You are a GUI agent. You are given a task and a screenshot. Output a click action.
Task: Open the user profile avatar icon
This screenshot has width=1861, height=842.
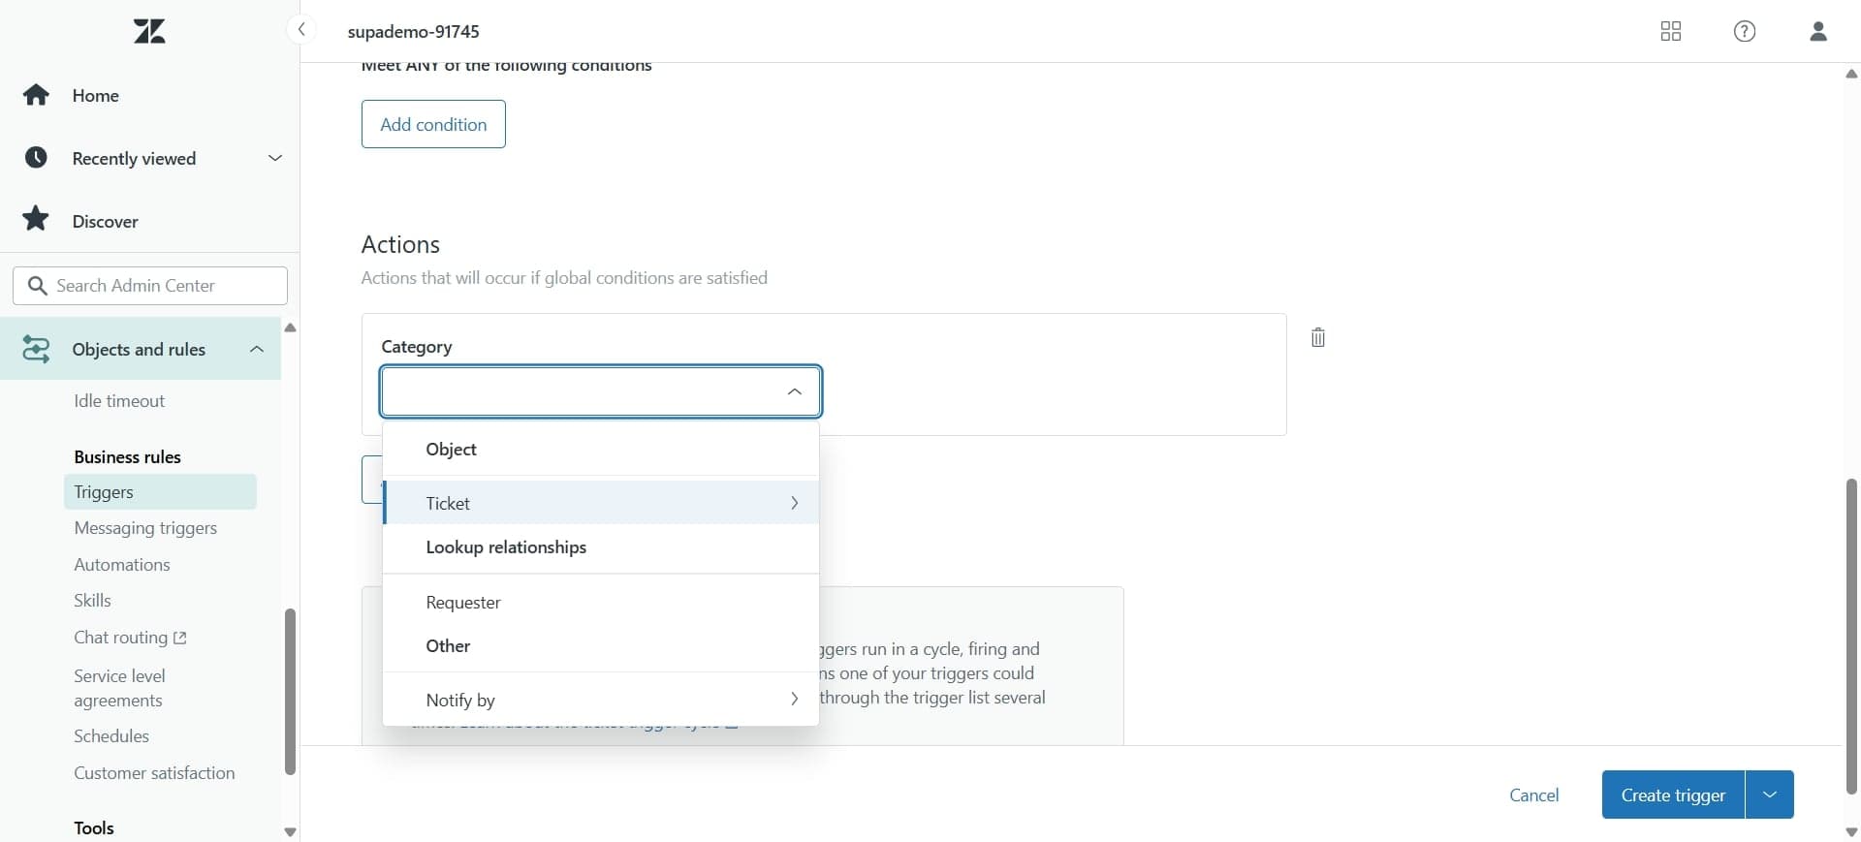click(x=1818, y=31)
